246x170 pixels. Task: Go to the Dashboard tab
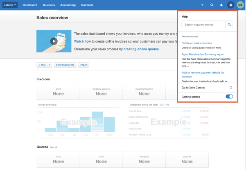click(x=30, y=5)
